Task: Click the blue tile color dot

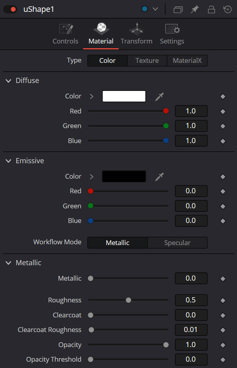Action: pos(145,9)
